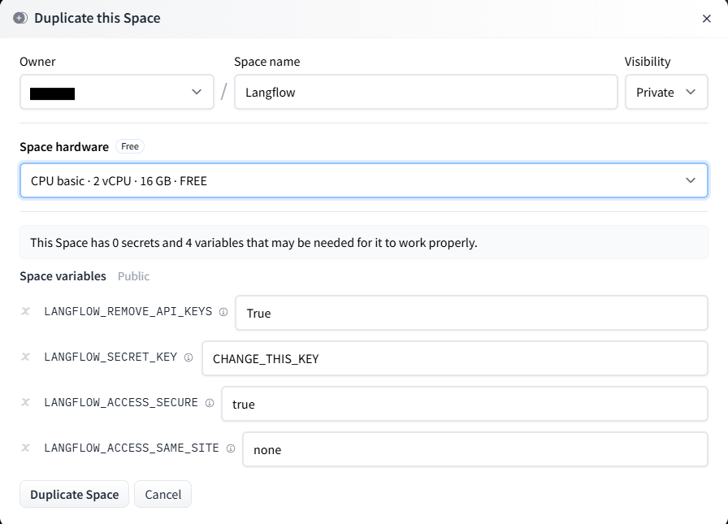Expand the Space hardware selector
This screenshot has height=524, width=728.
(363, 180)
